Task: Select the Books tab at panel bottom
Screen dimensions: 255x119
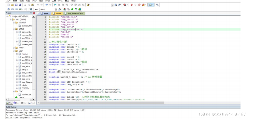Action: 16,103
